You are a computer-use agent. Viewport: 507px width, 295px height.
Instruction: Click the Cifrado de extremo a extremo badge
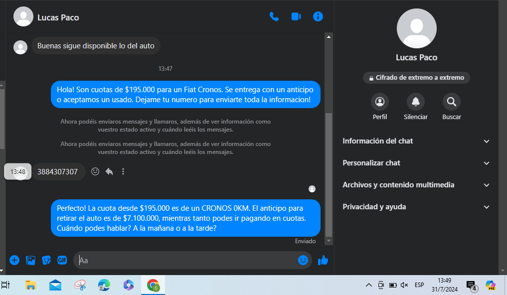click(416, 78)
